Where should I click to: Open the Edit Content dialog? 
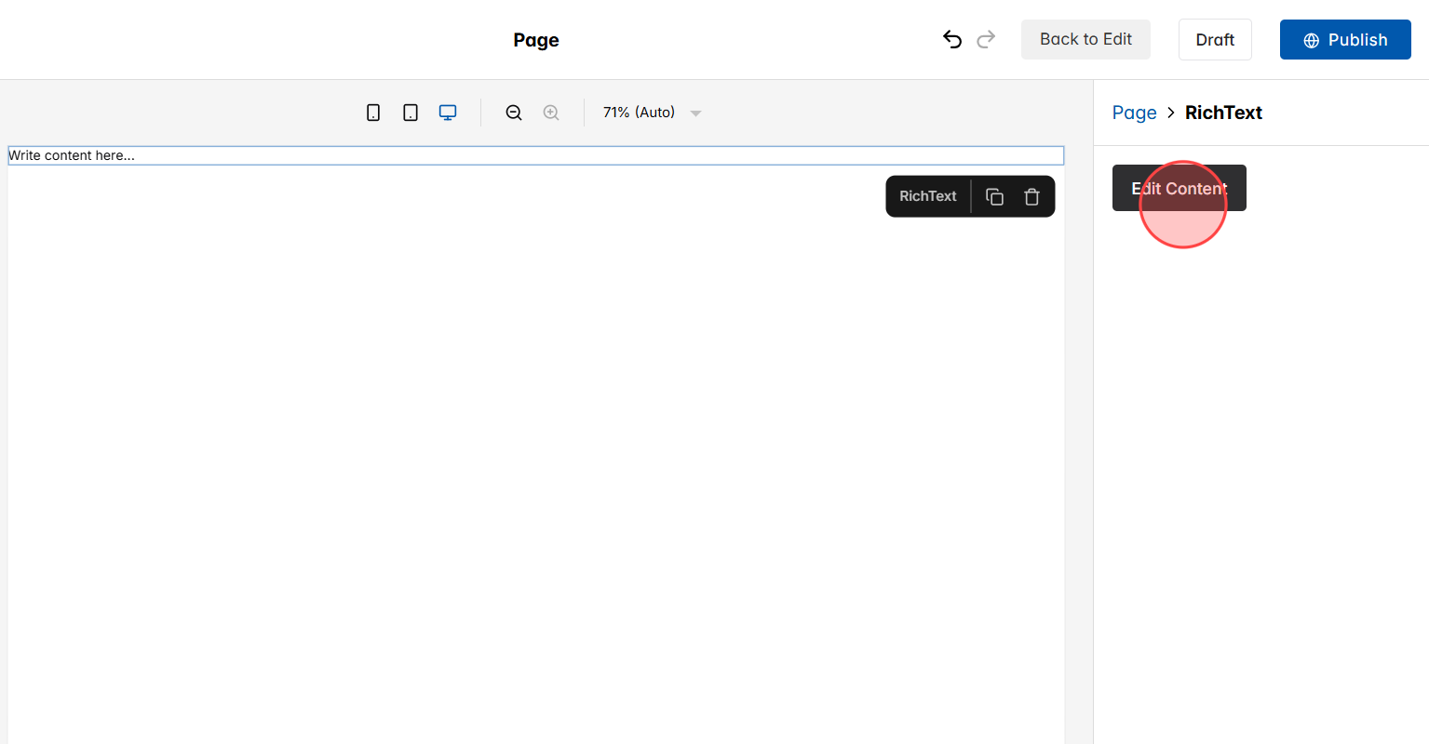[x=1179, y=188]
